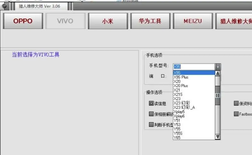252x155 pixels.
Task: Choose Y65 in the model list
Action: tap(194, 138)
